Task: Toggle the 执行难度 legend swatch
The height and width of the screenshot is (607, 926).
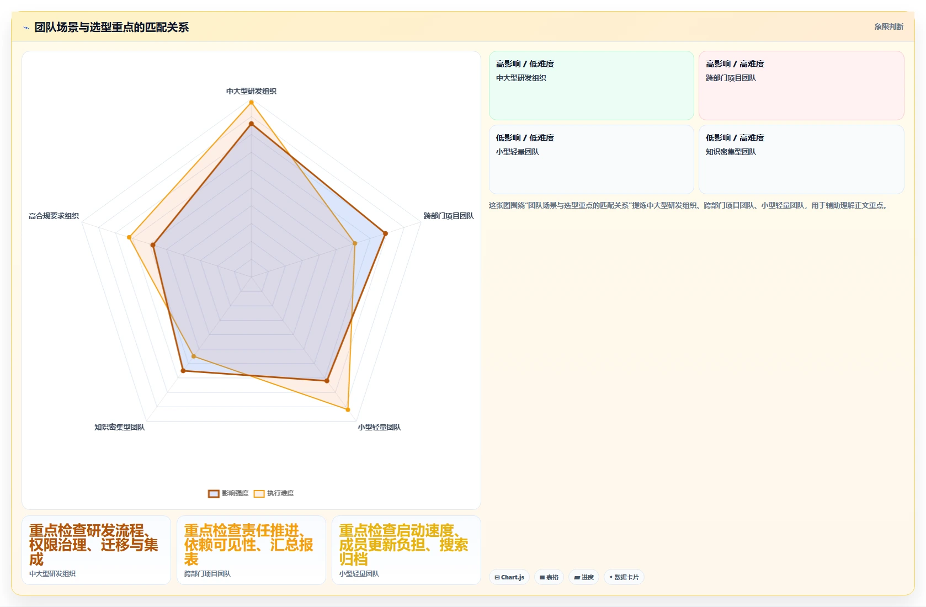Action: (259, 493)
